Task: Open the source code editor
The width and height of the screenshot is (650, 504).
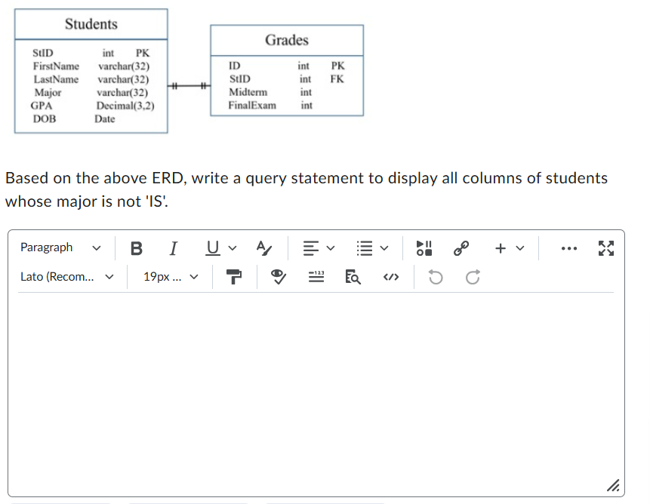Action: [x=391, y=277]
